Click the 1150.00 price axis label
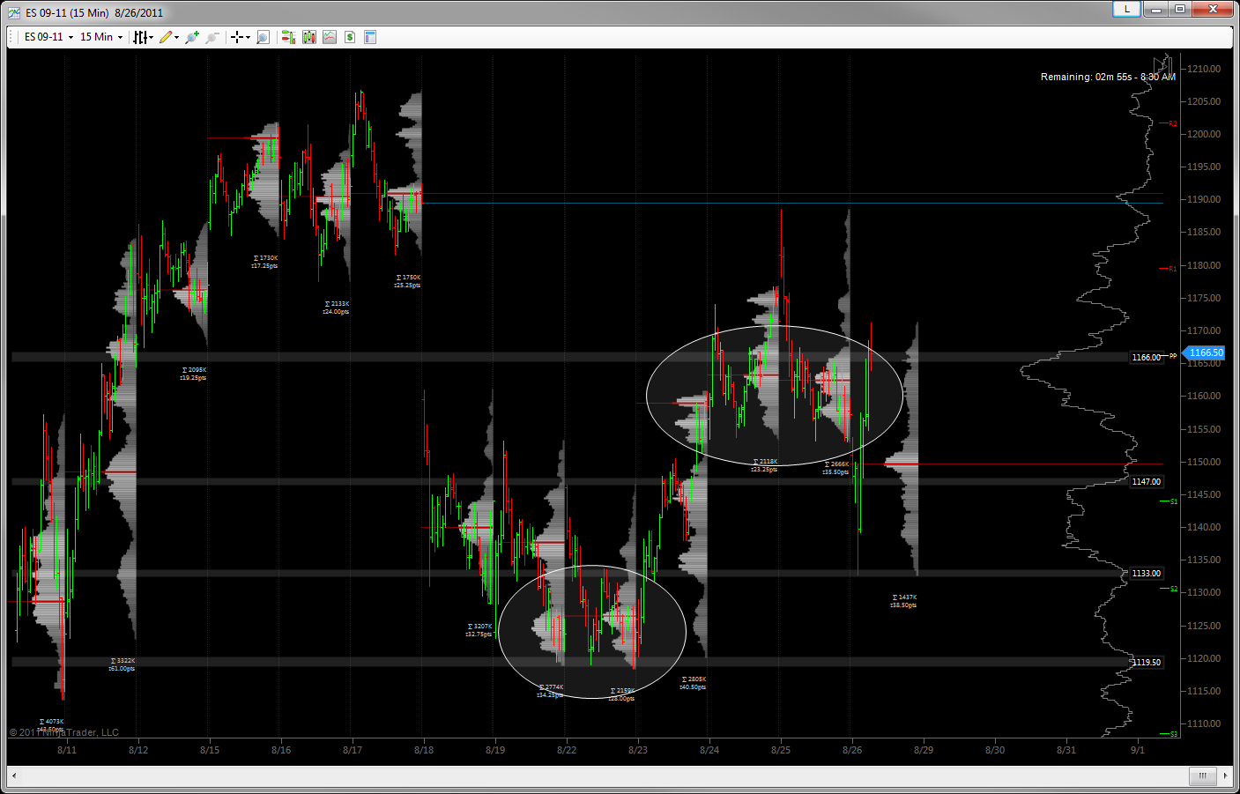This screenshot has height=794, width=1240. [x=1204, y=462]
